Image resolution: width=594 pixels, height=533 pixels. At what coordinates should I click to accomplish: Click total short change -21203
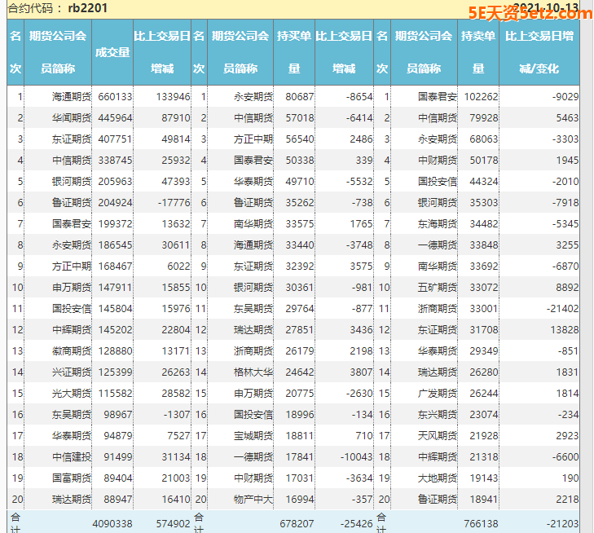[x=562, y=524]
